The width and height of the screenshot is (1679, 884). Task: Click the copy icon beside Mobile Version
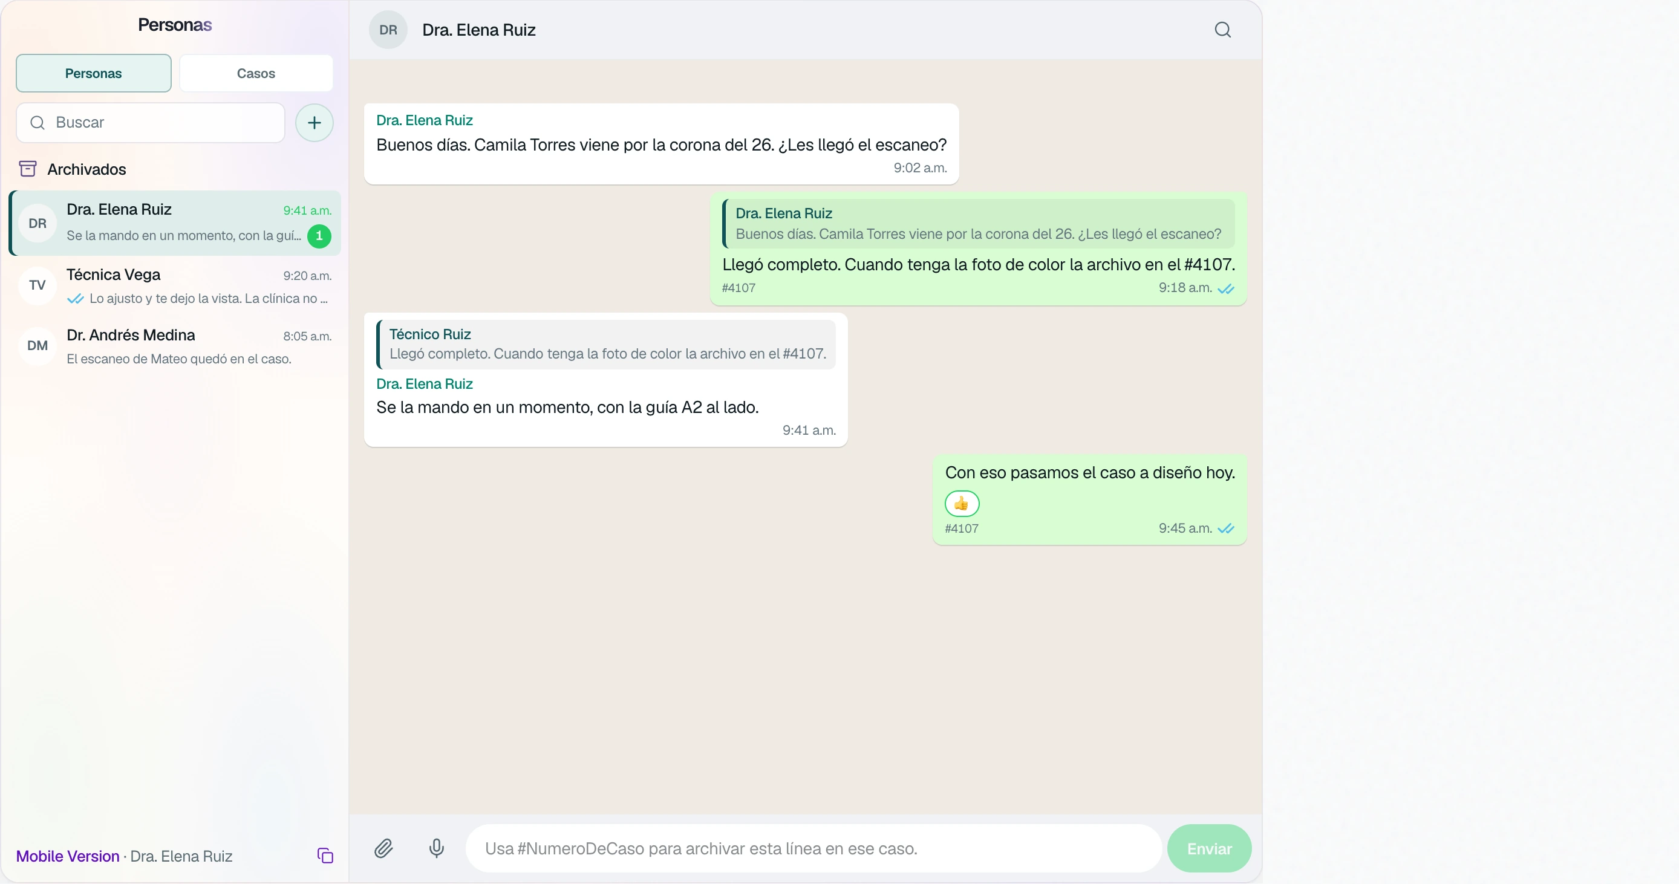click(x=325, y=856)
